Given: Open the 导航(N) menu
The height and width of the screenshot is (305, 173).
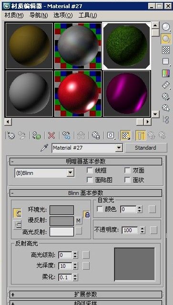Looking at the screenshot, I should coord(39,15).
